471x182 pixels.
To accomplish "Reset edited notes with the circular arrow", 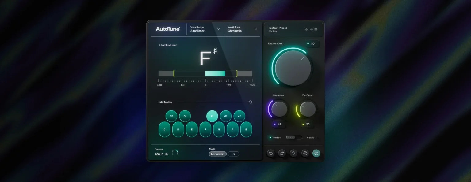I will pos(250,102).
